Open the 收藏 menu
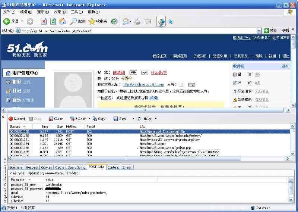This screenshot has height=212, width=298. point(60,12)
